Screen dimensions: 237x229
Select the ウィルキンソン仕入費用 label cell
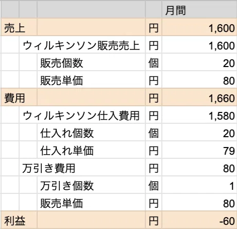82,116
